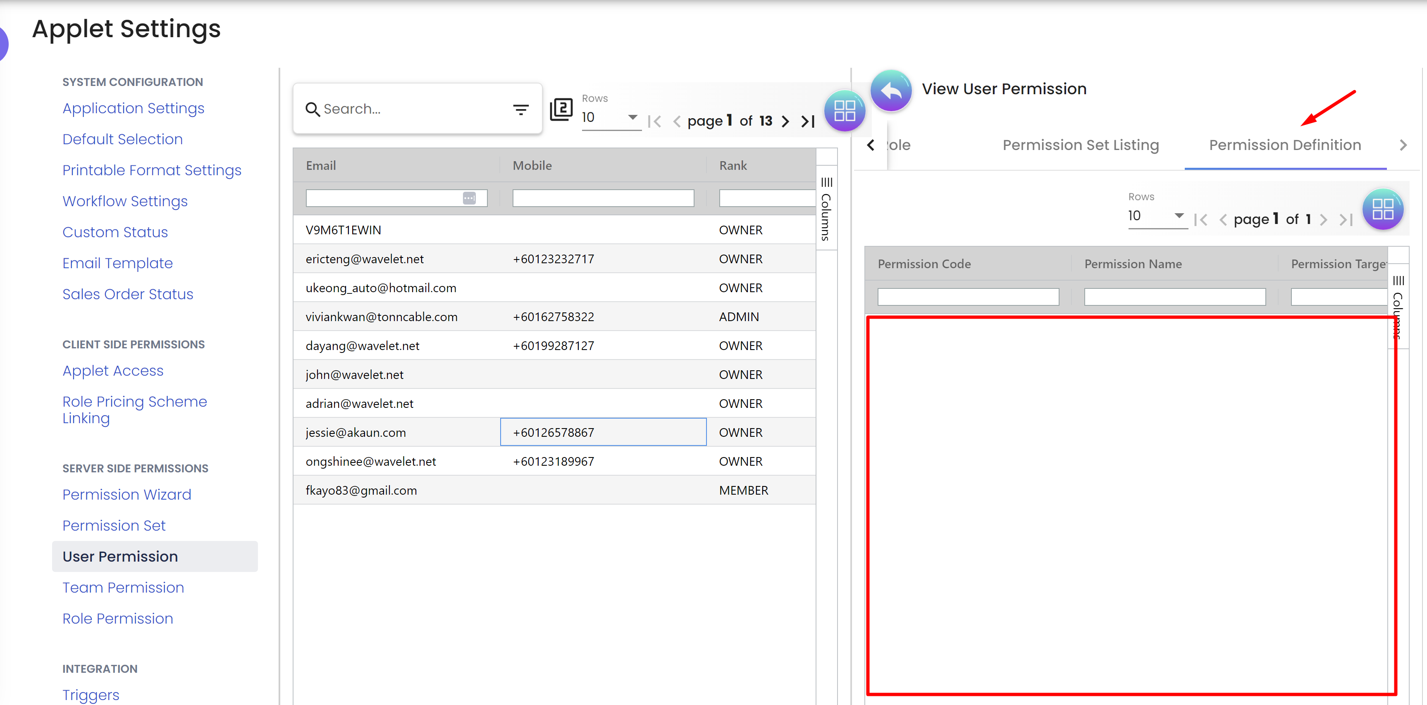Switch to Permission Set Listing tab
1427x705 pixels.
click(x=1080, y=145)
